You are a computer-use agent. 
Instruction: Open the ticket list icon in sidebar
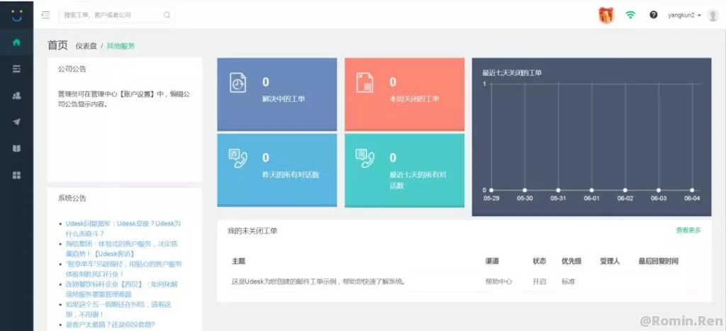[x=16, y=69]
